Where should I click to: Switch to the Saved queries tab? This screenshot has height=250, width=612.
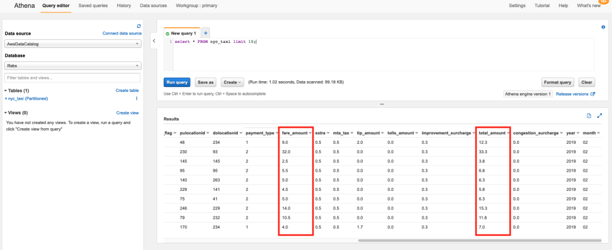93,5
